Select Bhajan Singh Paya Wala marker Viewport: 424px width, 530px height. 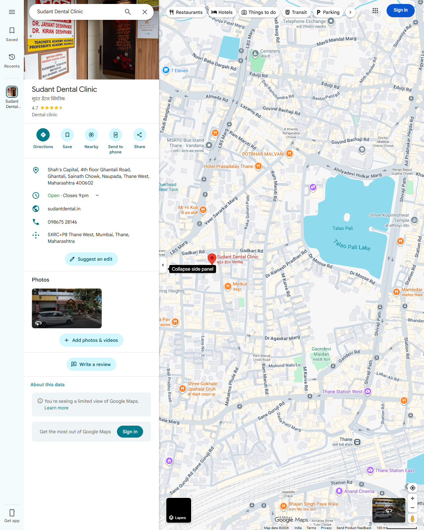[x=283, y=506]
